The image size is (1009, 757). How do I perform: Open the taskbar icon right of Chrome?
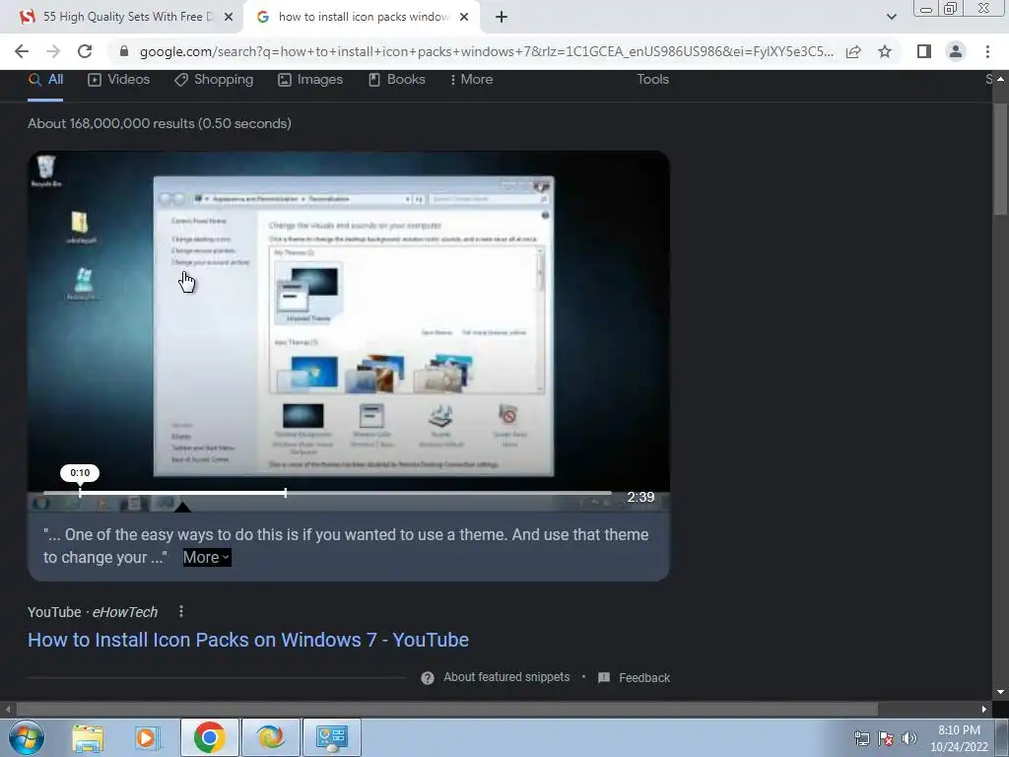pos(271,737)
